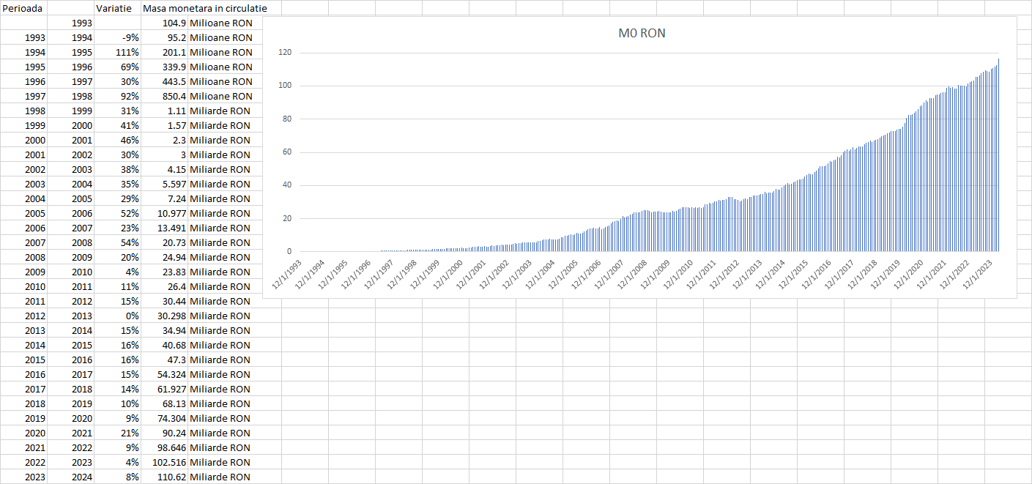Image resolution: width=1032 pixels, height=484 pixels.
Task: Select the year 2024 cell
Action: pos(70,477)
